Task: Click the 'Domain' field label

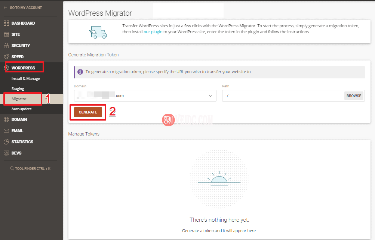Action: coord(80,86)
